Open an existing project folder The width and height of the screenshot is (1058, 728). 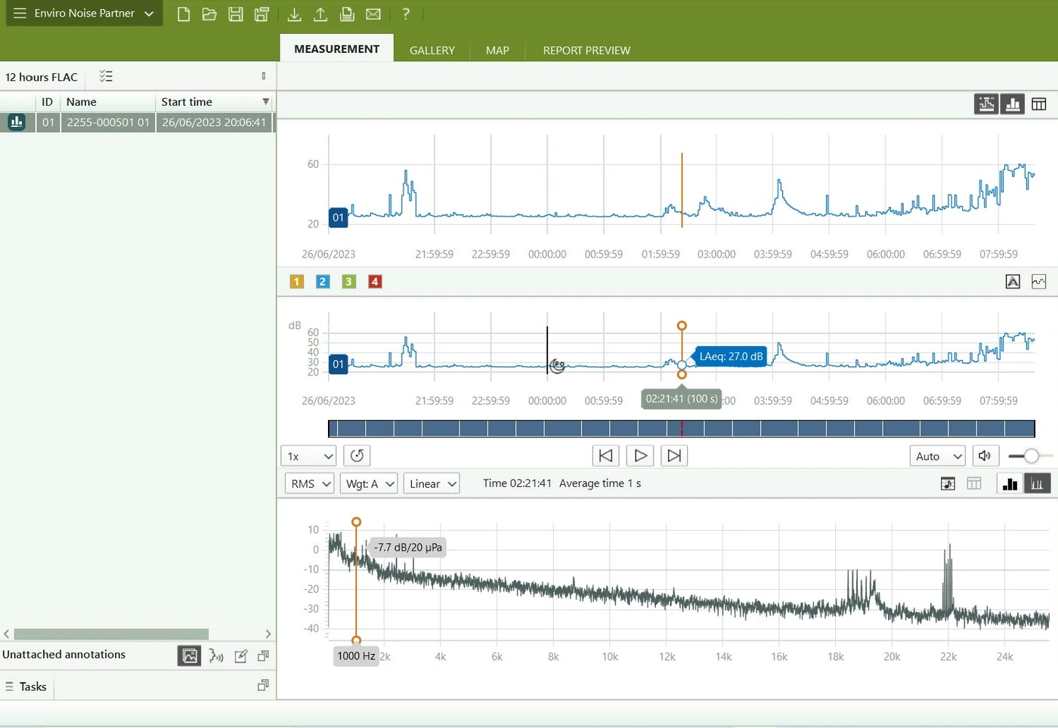(x=209, y=14)
